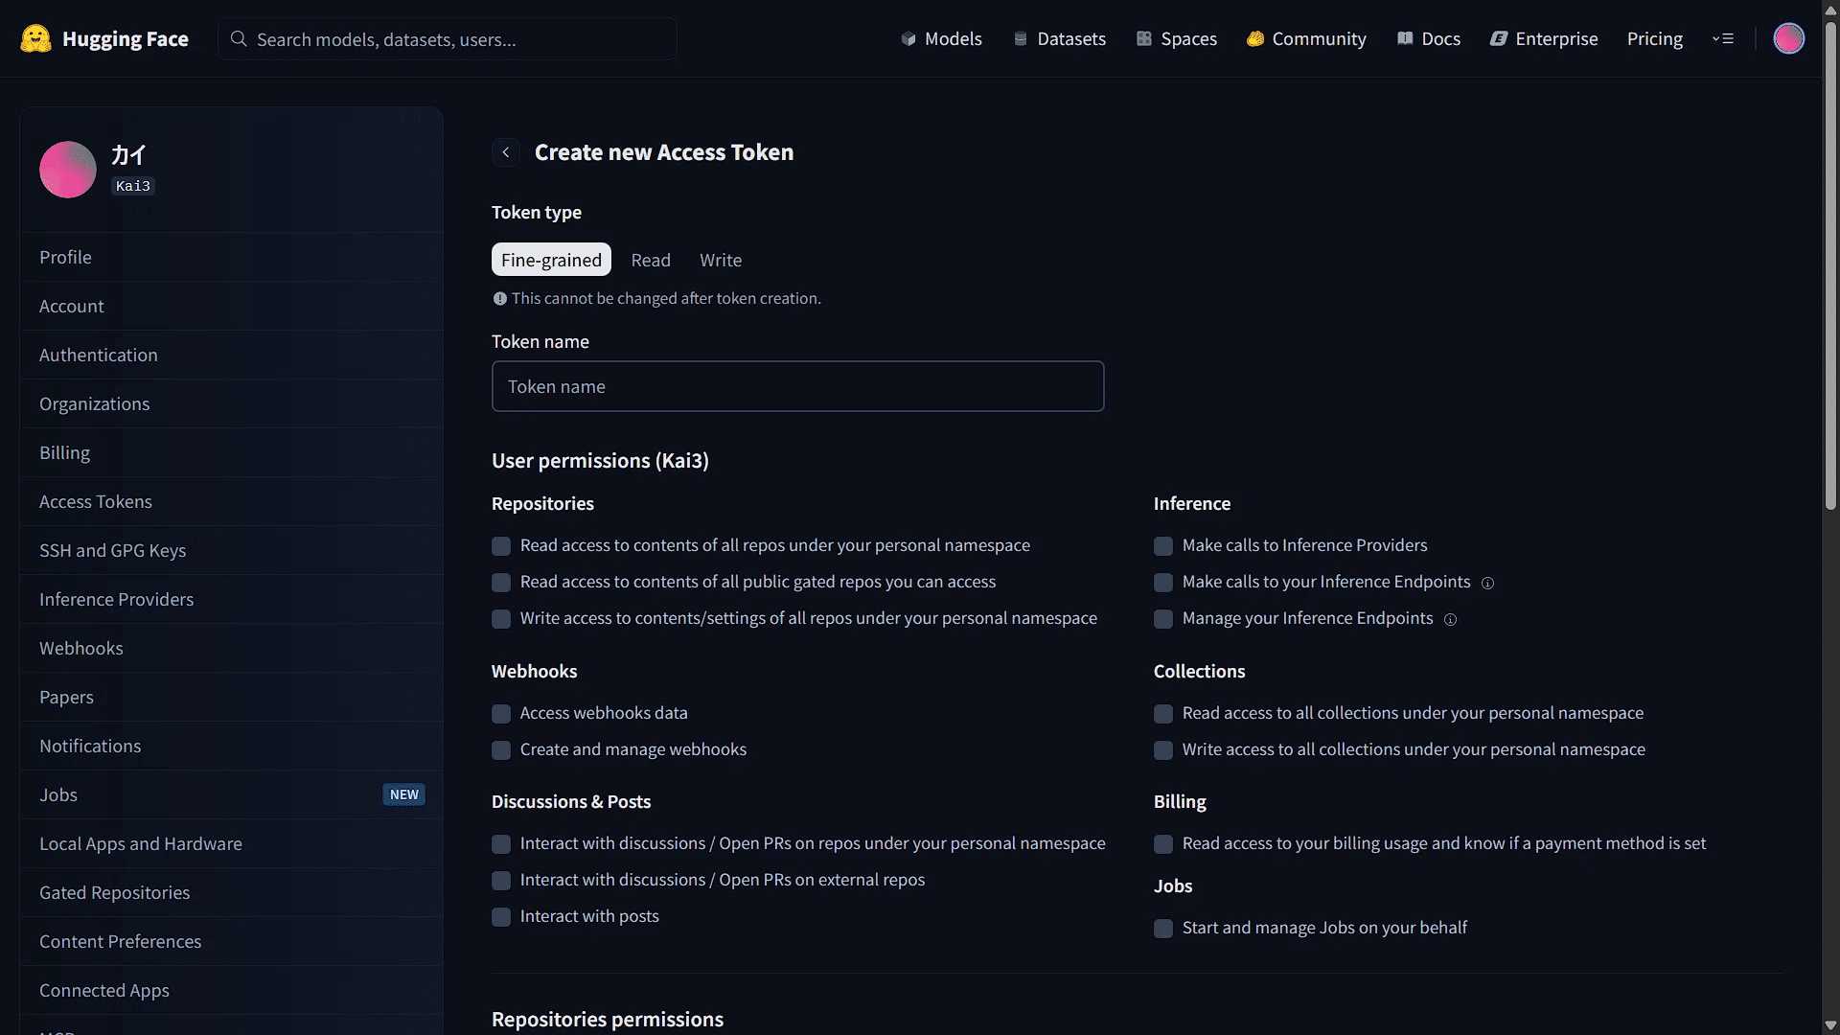The width and height of the screenshot is (1840, 1035).
Task: Go back using the left chevron
Action: tap(506, 152)
